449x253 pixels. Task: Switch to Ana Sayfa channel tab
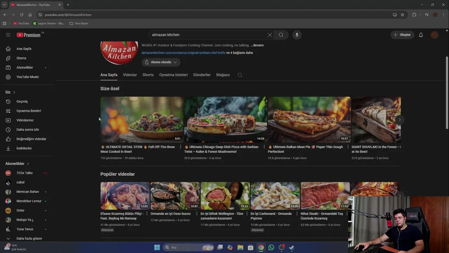(x=109, y=75)
